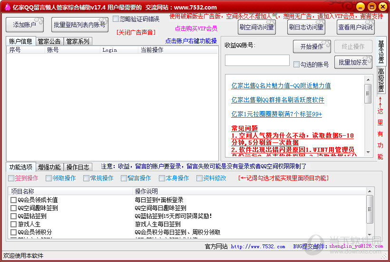Open link 亿家出售Q名片魅力值-QQ附近魅力值
The width and height of the screenshot is (390, 262).
point(281,85)
